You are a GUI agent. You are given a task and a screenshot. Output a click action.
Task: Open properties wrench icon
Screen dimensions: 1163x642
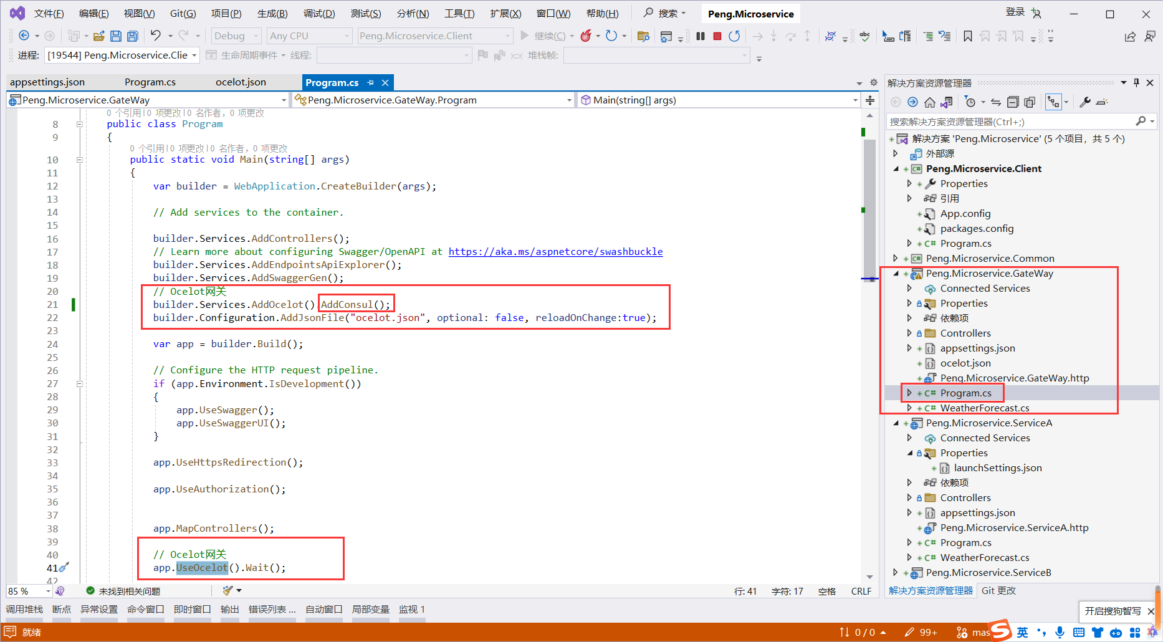pyautogui.click(x=1085, y=102)
